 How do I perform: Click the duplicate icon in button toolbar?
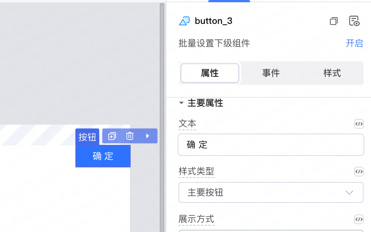click(x=112, y=136)
